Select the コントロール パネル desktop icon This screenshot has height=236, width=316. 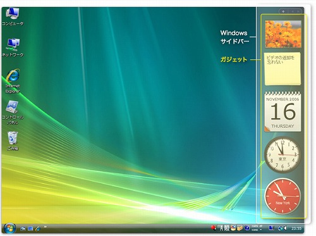[13, 112]
